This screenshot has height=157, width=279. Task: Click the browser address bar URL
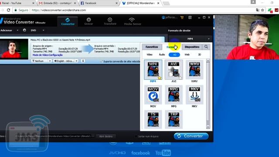[59, 10]
